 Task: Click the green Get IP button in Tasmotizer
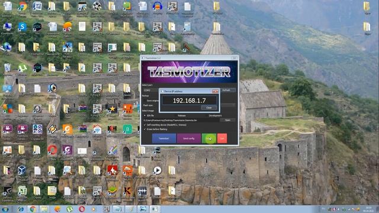(209, 138)
